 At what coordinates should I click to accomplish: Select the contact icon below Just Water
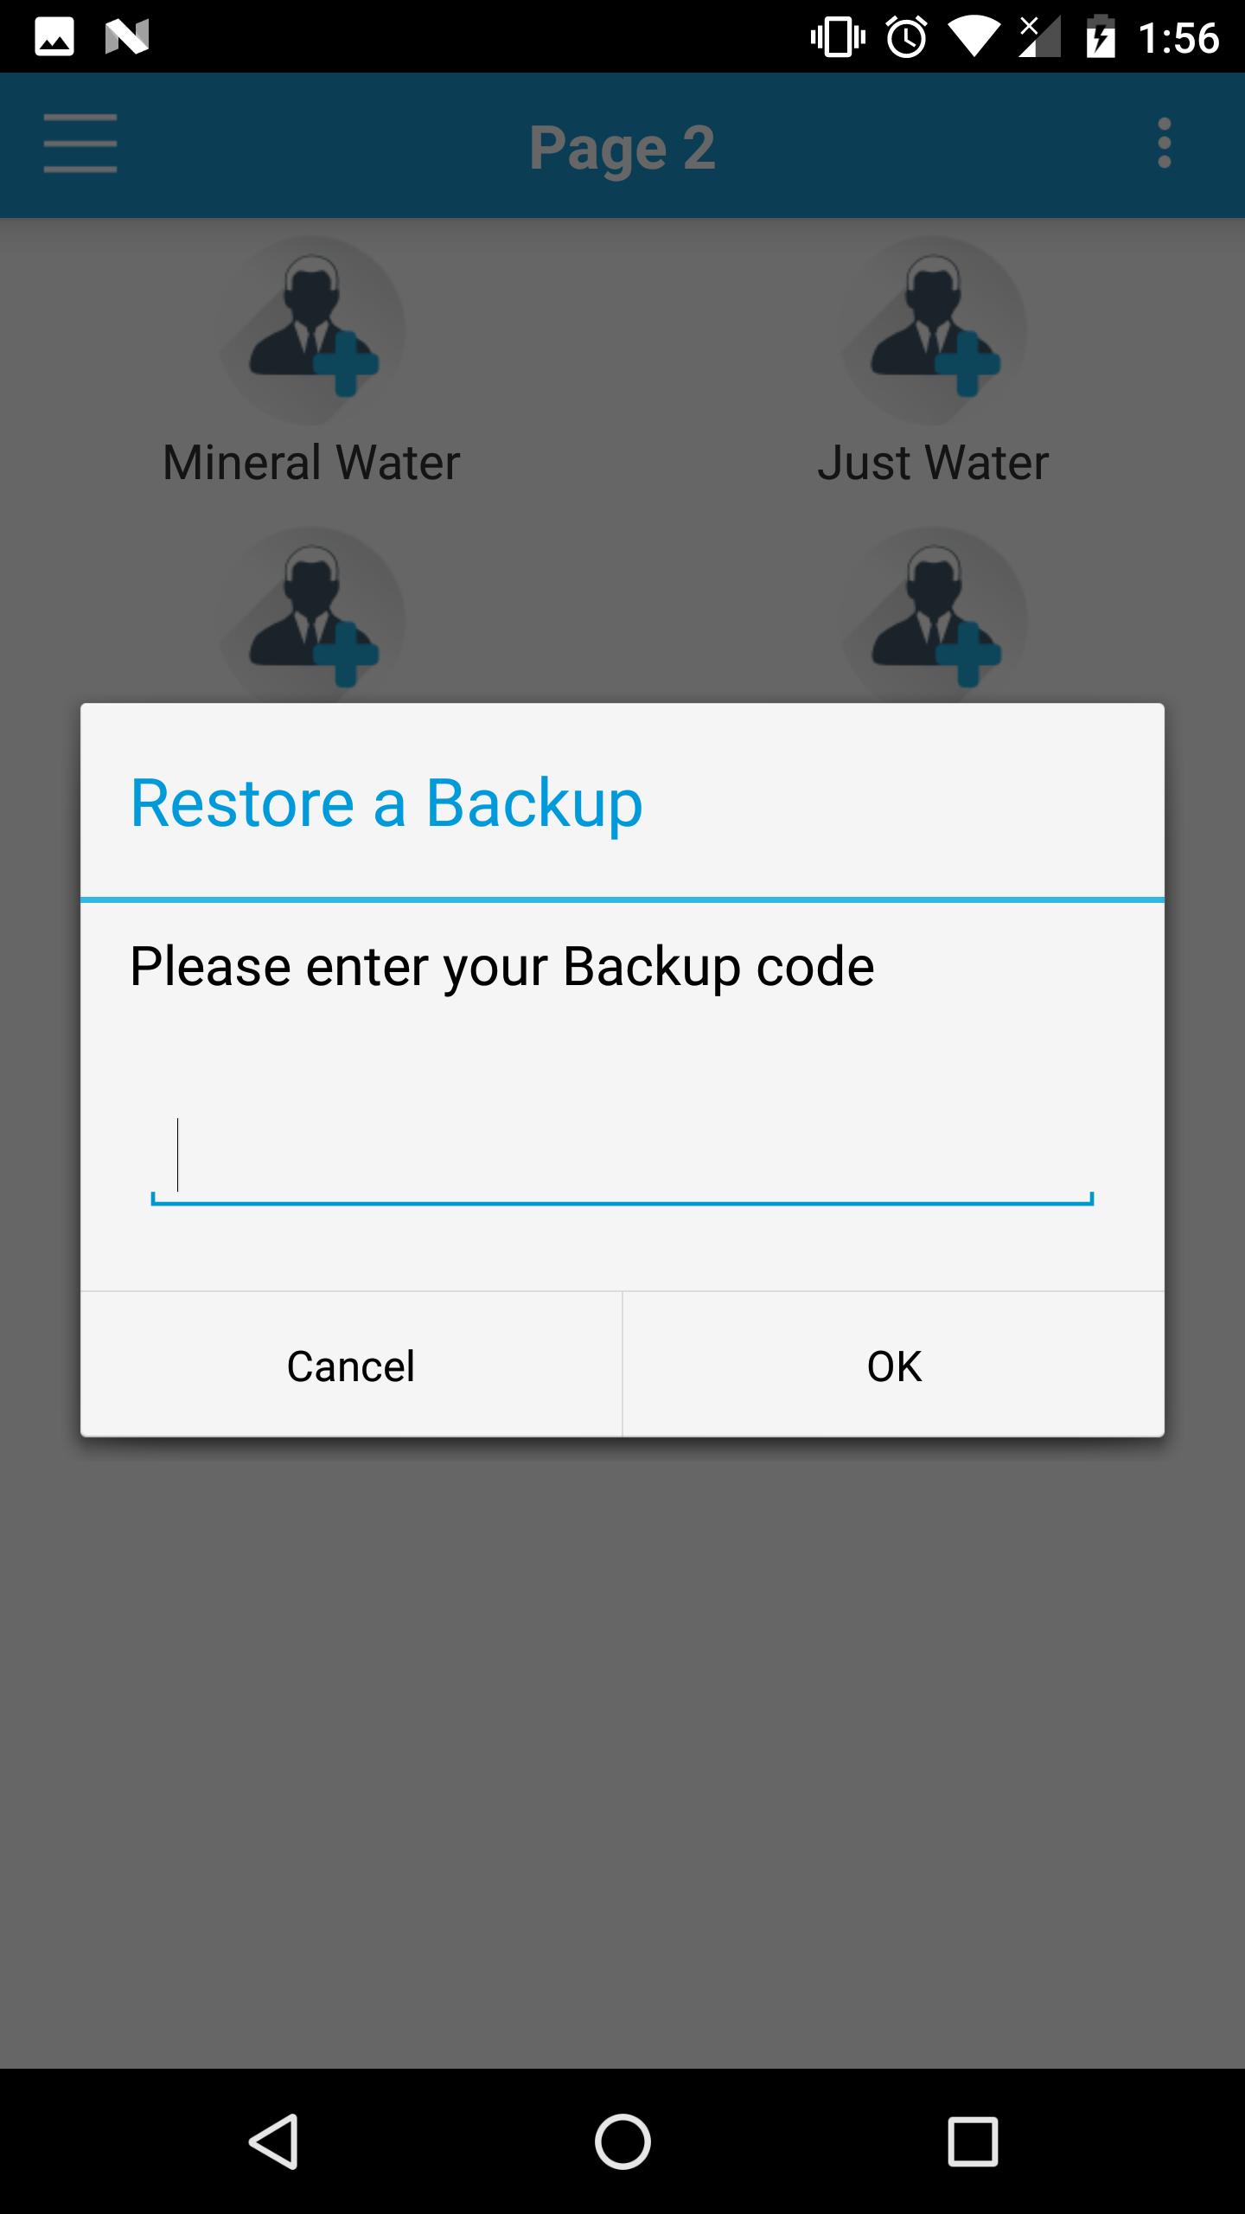coord(933,615)
